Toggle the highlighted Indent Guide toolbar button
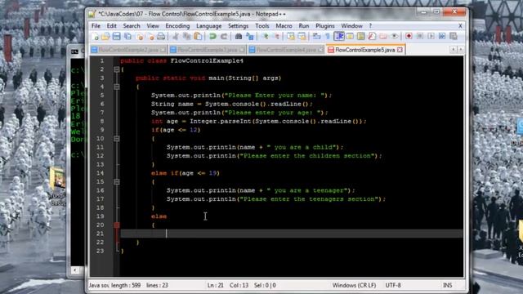The width and height of the screenshot is (523, 294). coord(339,36)
